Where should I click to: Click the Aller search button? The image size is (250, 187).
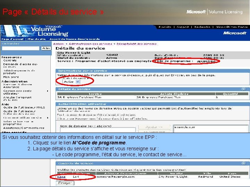(x=46, y=48)
